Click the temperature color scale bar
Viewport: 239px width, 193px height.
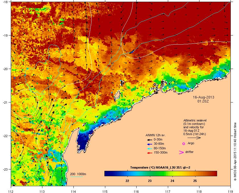161,173
